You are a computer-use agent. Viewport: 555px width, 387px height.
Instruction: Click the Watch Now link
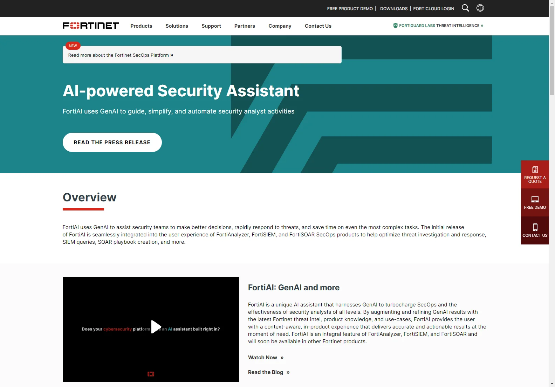point(266,358)
